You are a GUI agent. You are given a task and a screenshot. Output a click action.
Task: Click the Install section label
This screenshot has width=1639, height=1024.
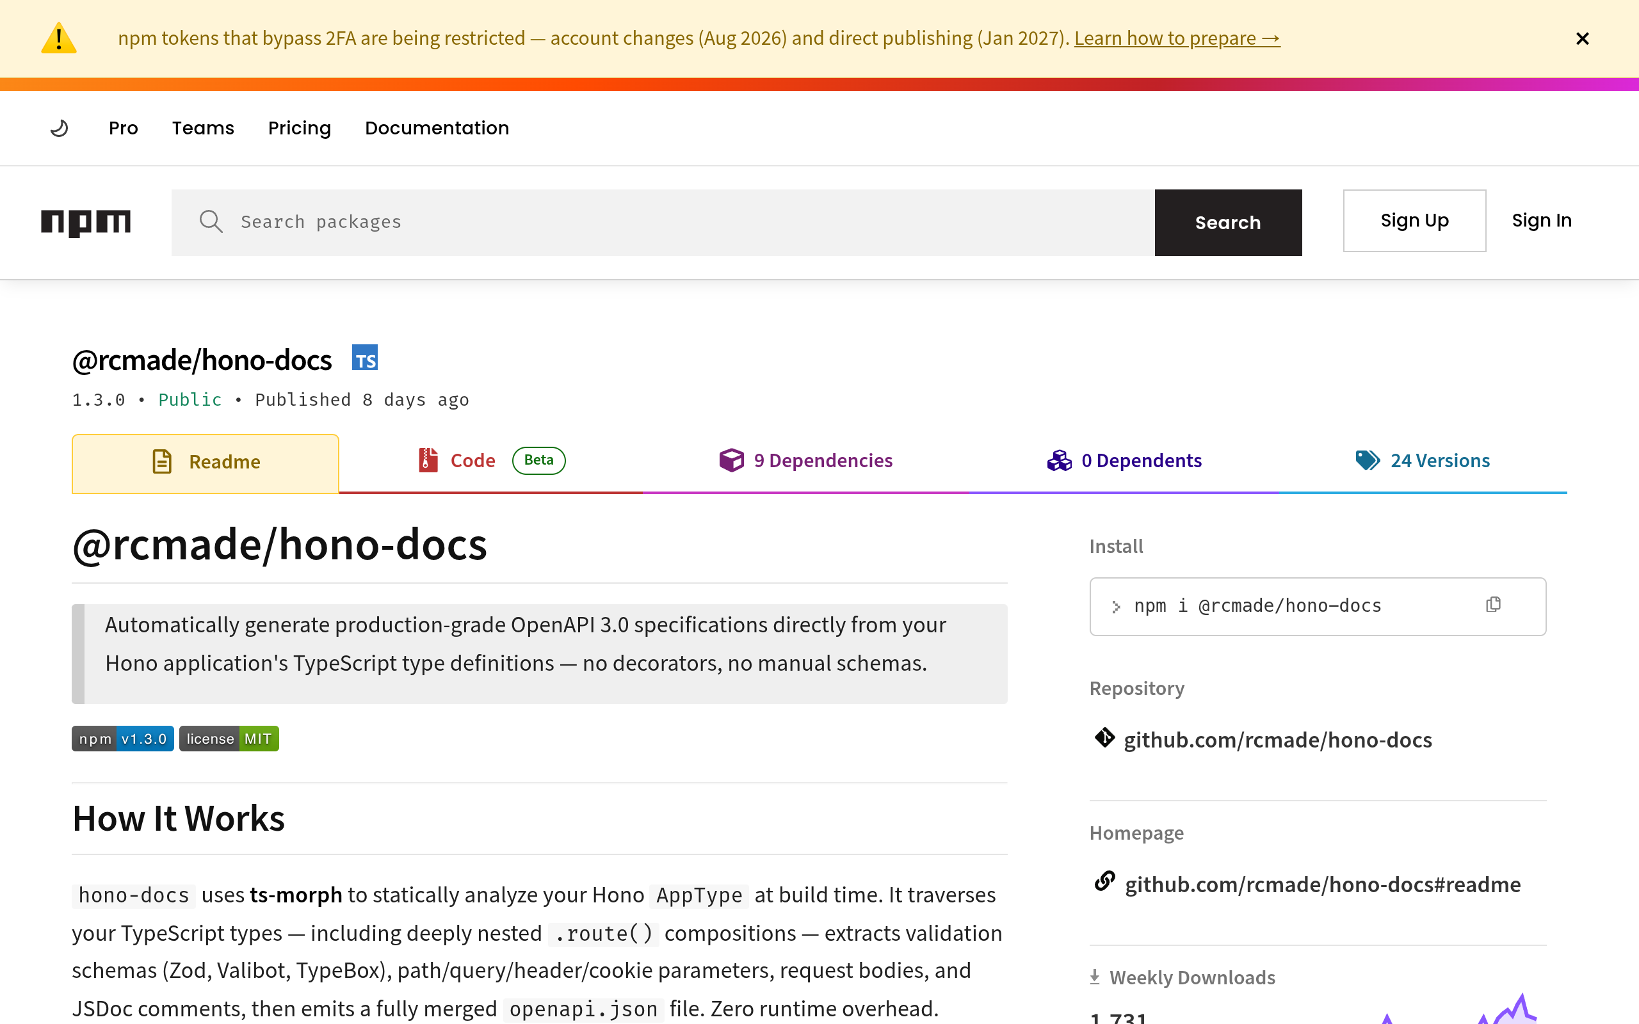[x=1115, y=547]
